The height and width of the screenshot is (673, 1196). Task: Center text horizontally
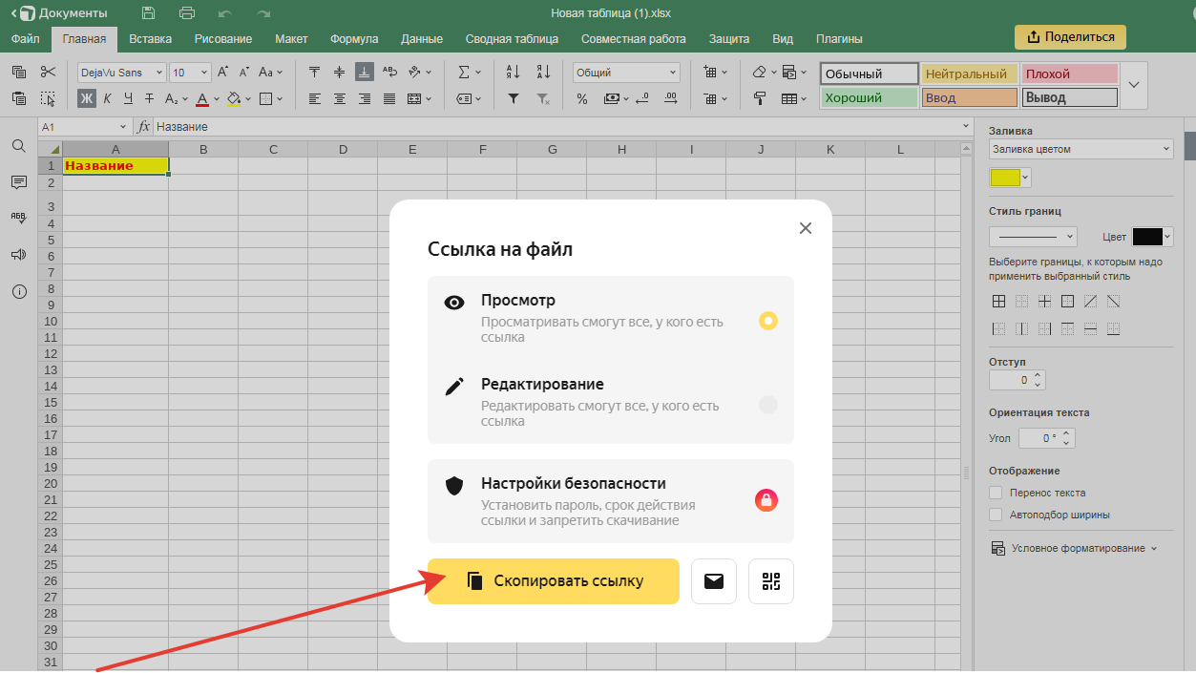pyautogui.click(x=340, y=98)
